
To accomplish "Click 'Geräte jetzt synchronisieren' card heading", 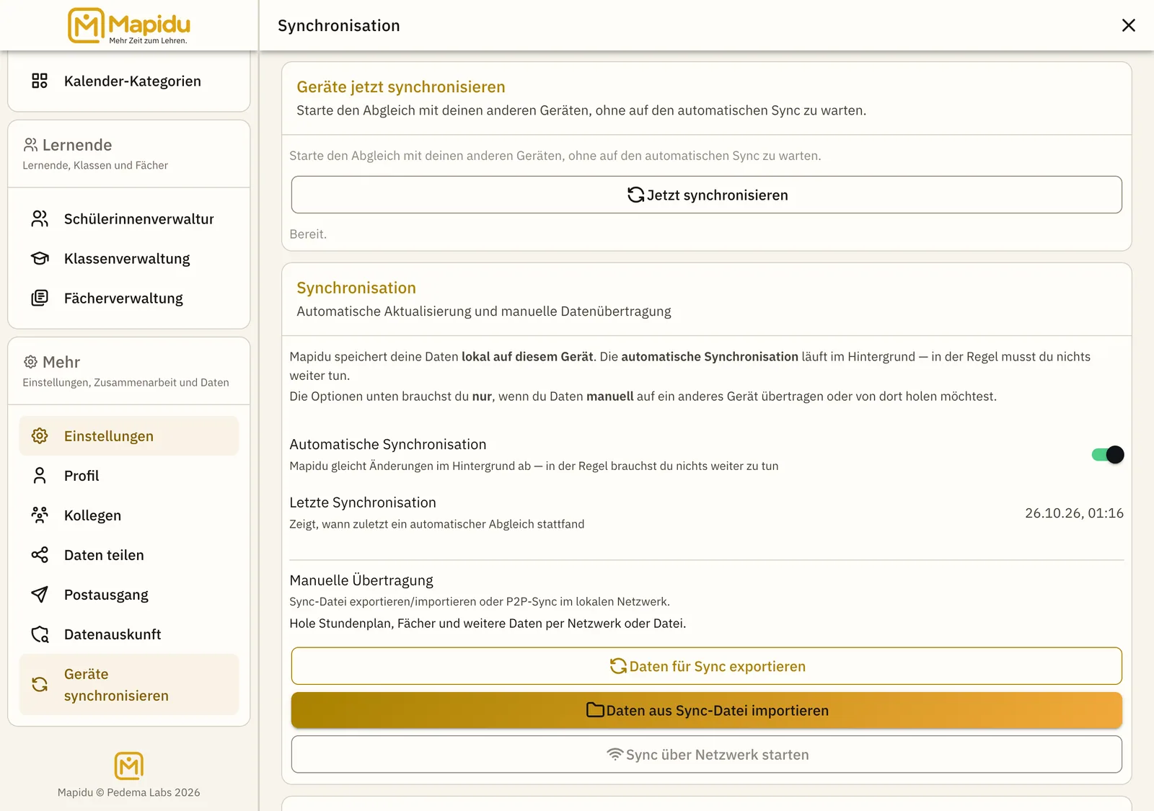I will coord(401,87).
